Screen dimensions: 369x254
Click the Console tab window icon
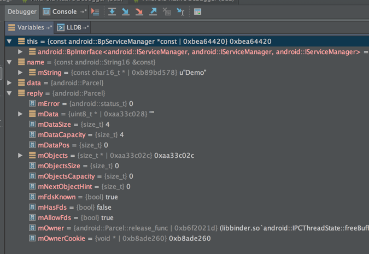pos(46,11)
